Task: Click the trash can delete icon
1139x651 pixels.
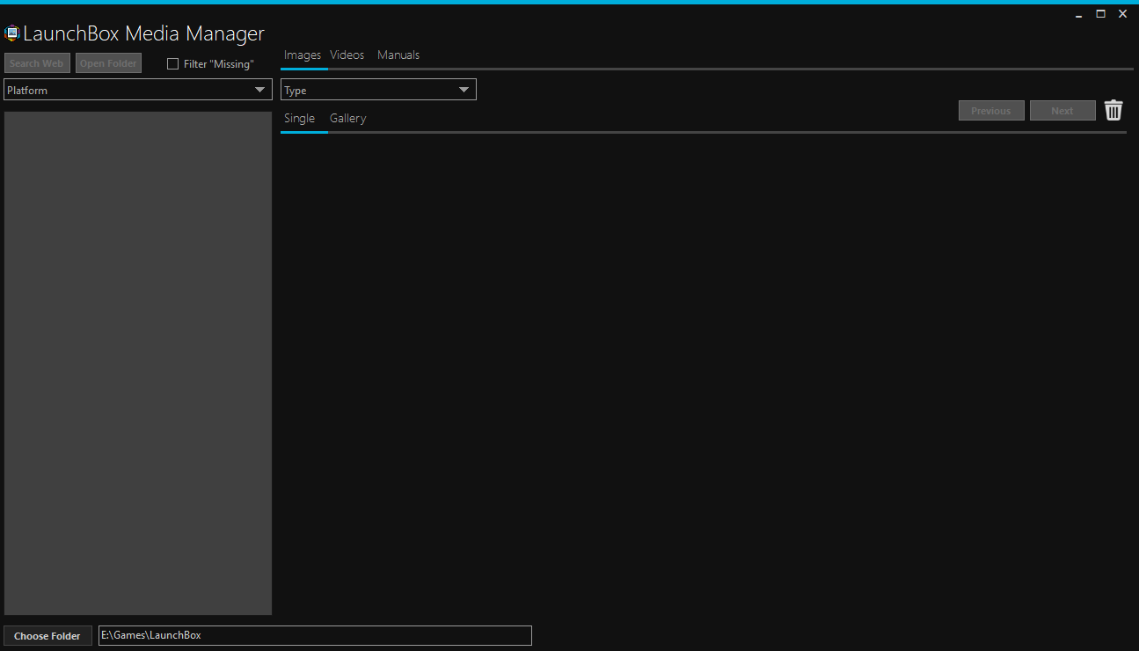Action: [1113, 110]
